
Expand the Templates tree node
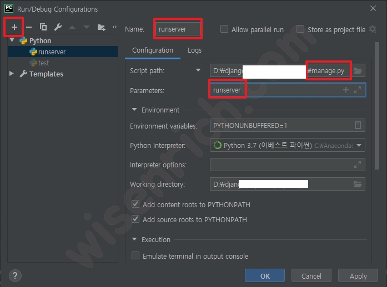(11, 74)
